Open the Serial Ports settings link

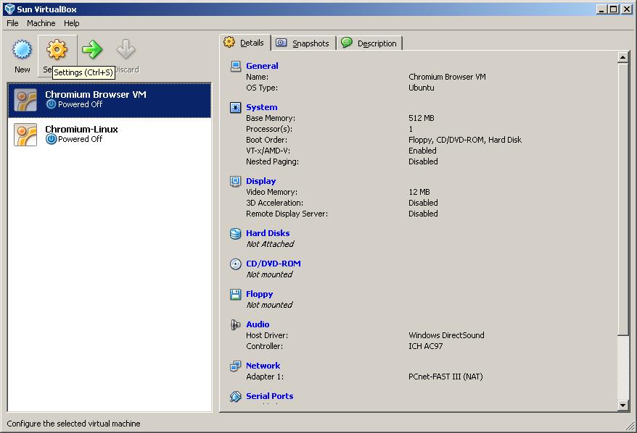pos(270,396)
